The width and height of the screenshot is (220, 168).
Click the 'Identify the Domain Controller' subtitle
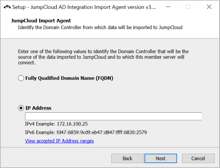coord(100,27)
